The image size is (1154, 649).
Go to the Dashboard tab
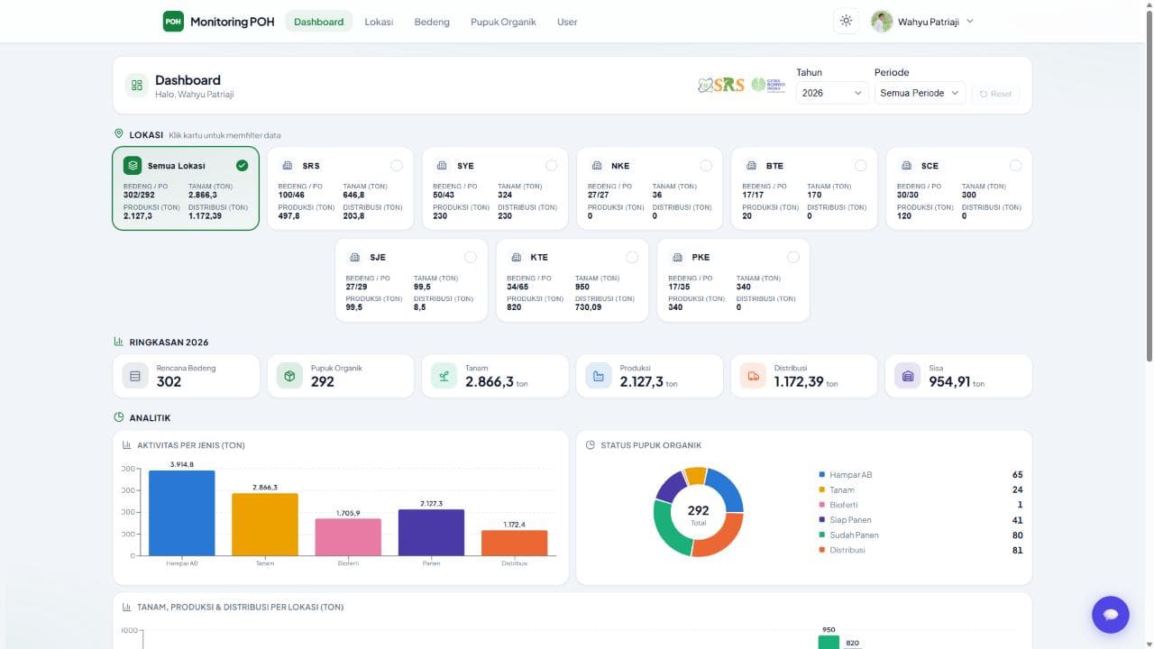point(319,22)
